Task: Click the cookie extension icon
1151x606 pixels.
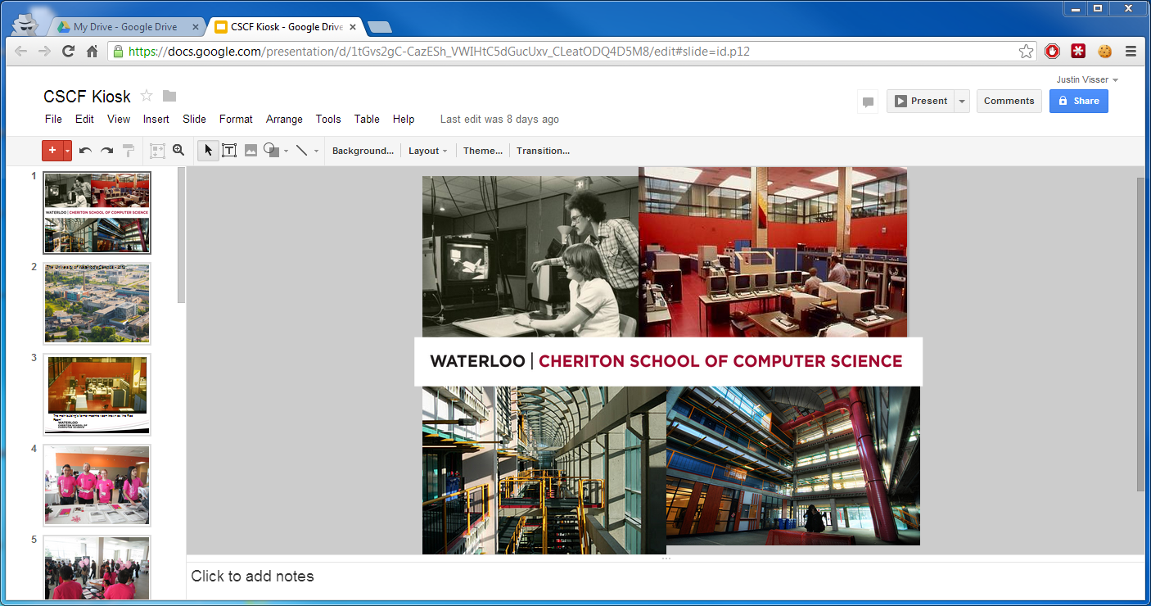Action: 1105,52
